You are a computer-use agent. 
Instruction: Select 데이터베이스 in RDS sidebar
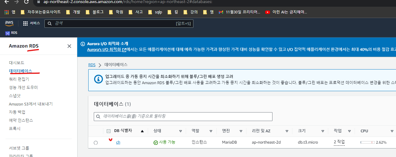click(x=21, y=71)
